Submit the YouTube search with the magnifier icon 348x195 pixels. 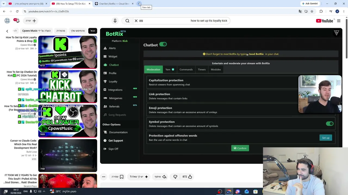[x=127, y=21]
